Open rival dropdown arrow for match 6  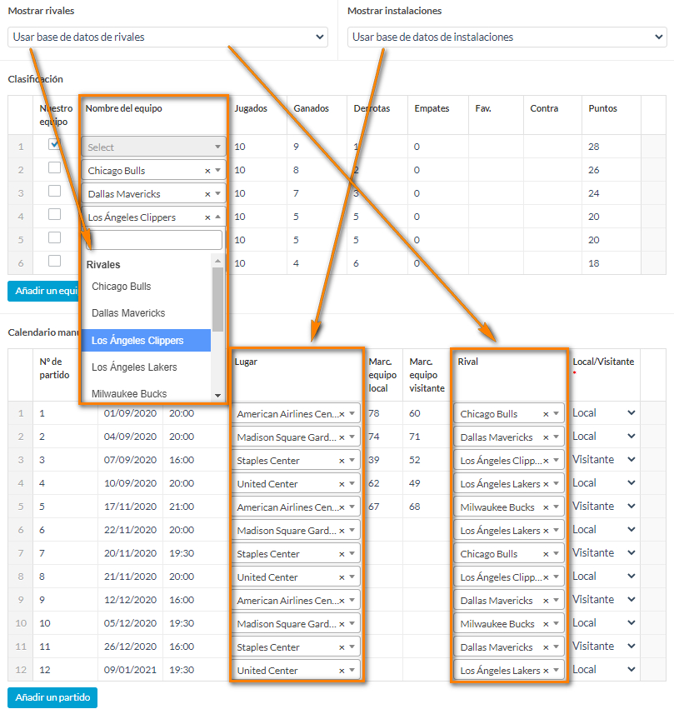[556, 530]
